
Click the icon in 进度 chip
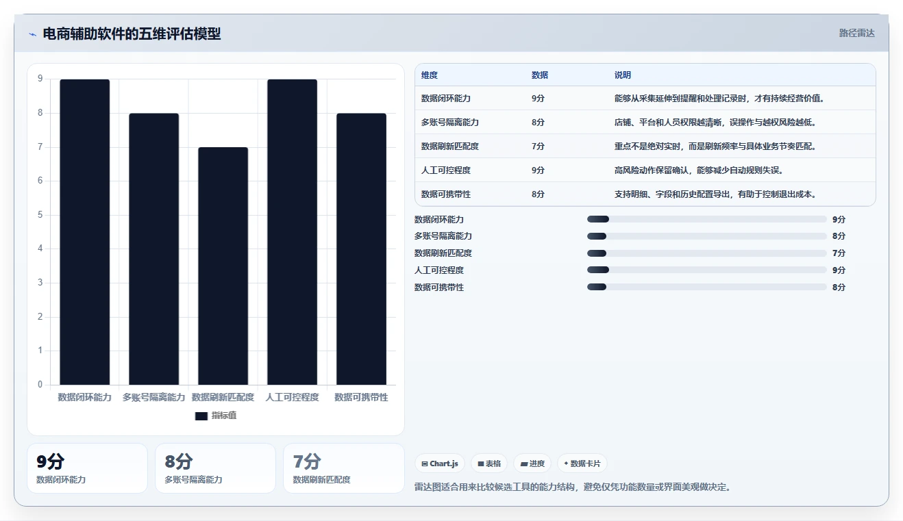523,463
